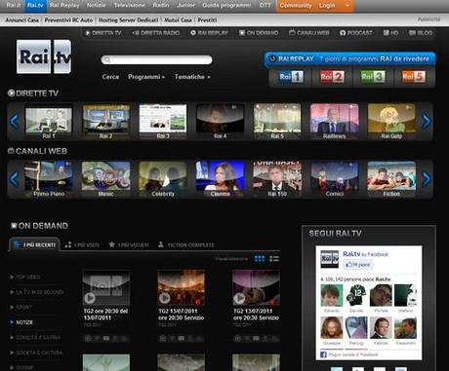The image size is (449, 371).
Task: Expand the Tematiche dropdown
Action: tap(192, 77)
